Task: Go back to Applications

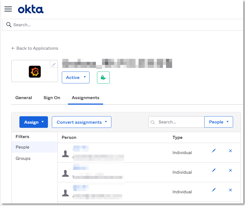Action: [x=35, y=48]
